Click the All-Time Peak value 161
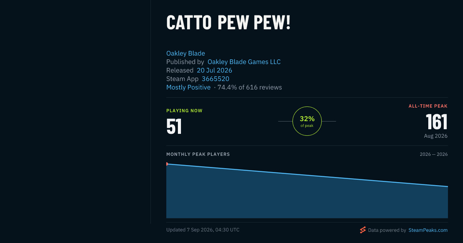The height and width of the screenshot is (243, 463). point(437,122)
